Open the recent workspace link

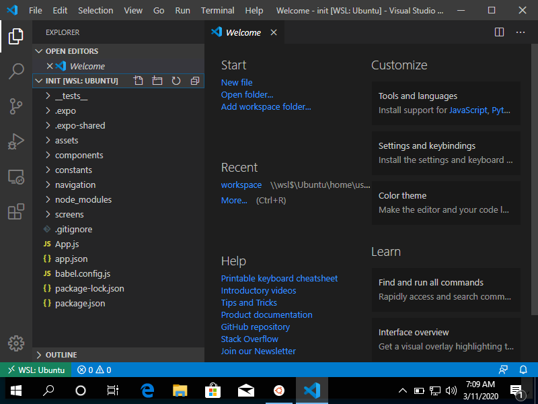point(241,184)
